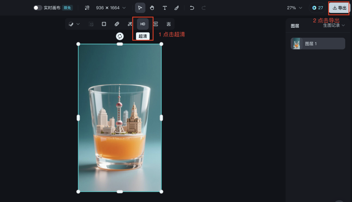Select the arrow pointer tool
This screenshot has width=352, height=202.
coord(140,8)
